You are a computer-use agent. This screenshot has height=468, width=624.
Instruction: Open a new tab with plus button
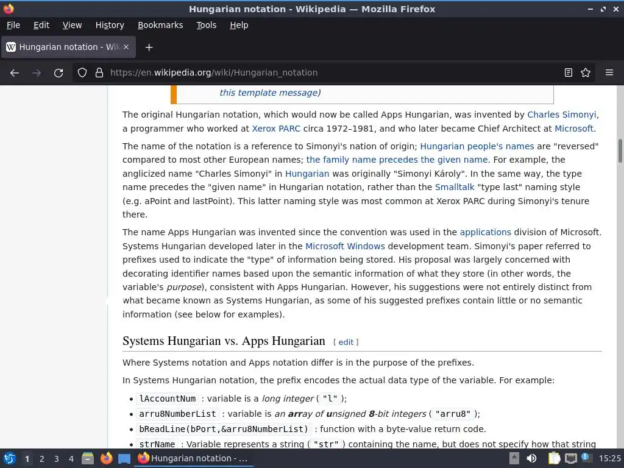pyautogui.click(x=149, y=48)
